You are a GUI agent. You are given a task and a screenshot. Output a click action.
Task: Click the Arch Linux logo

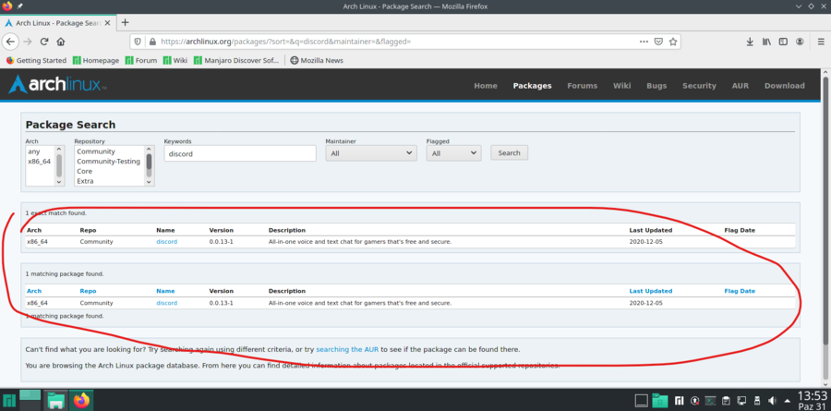pyautogui.click(x=57, y=85)
